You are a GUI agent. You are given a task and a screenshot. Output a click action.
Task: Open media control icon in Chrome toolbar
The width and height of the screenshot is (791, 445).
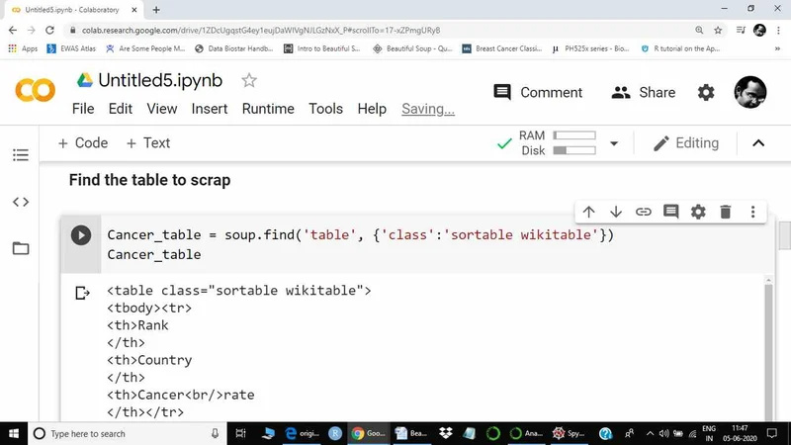tap(741, 31)
